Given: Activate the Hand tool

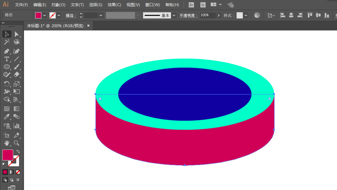Looking at the screenshot, I should tap(7, 143).
